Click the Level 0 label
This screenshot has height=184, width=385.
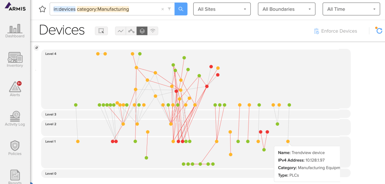[51, 173]
